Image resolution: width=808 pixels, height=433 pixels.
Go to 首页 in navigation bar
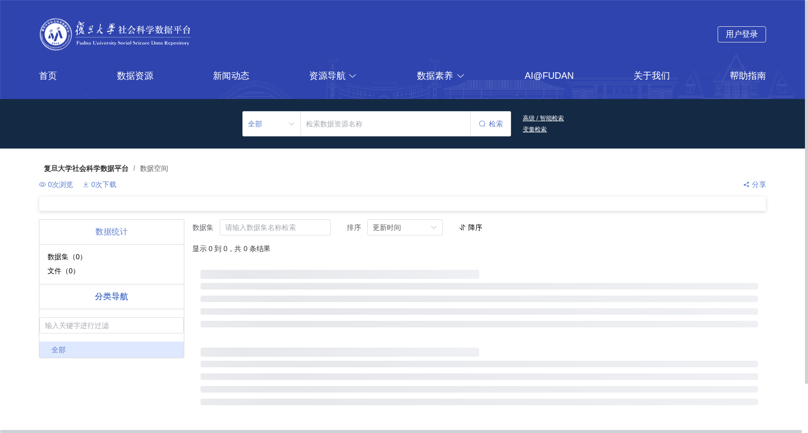tap(48, 76)
